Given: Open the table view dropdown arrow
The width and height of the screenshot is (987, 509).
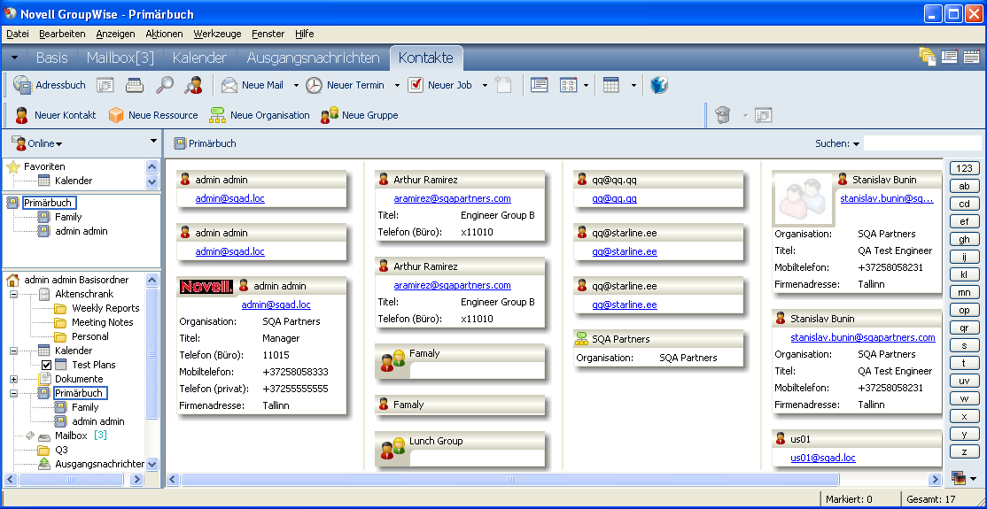Looking at the screenshot, I should [x=633, y=86].
